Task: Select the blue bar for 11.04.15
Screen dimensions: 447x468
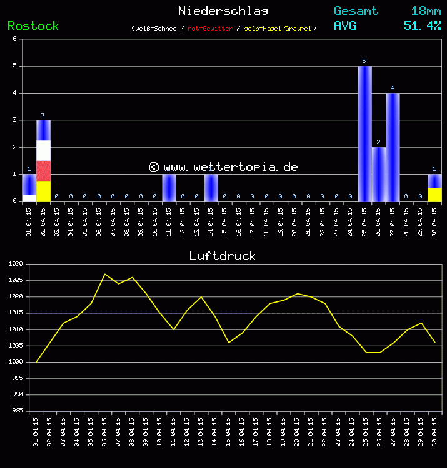Action: 169,188
